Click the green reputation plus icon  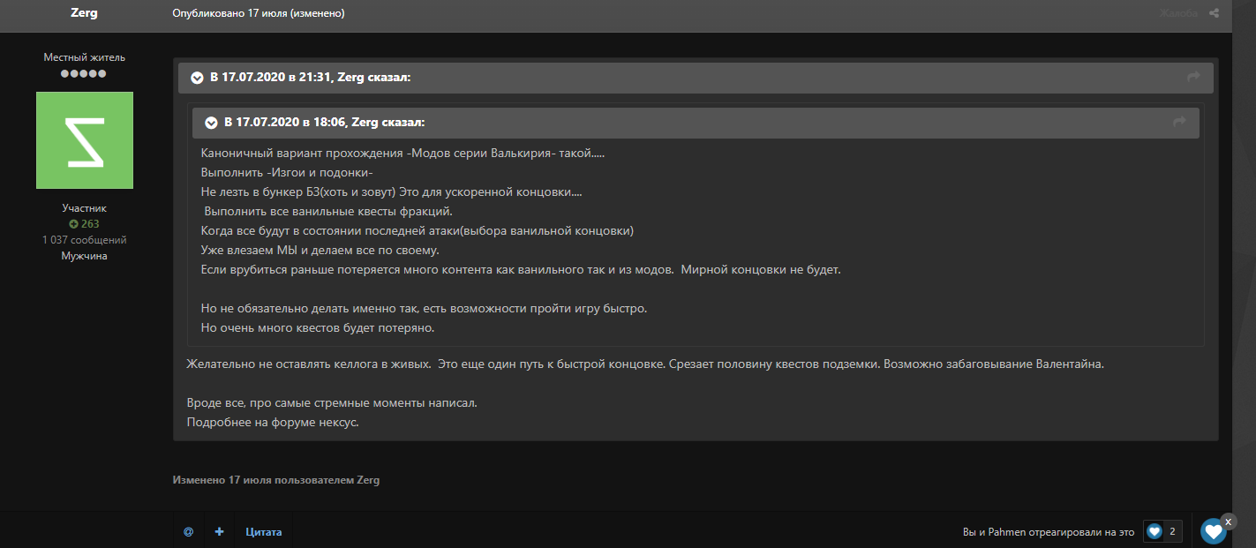[73, 224]
